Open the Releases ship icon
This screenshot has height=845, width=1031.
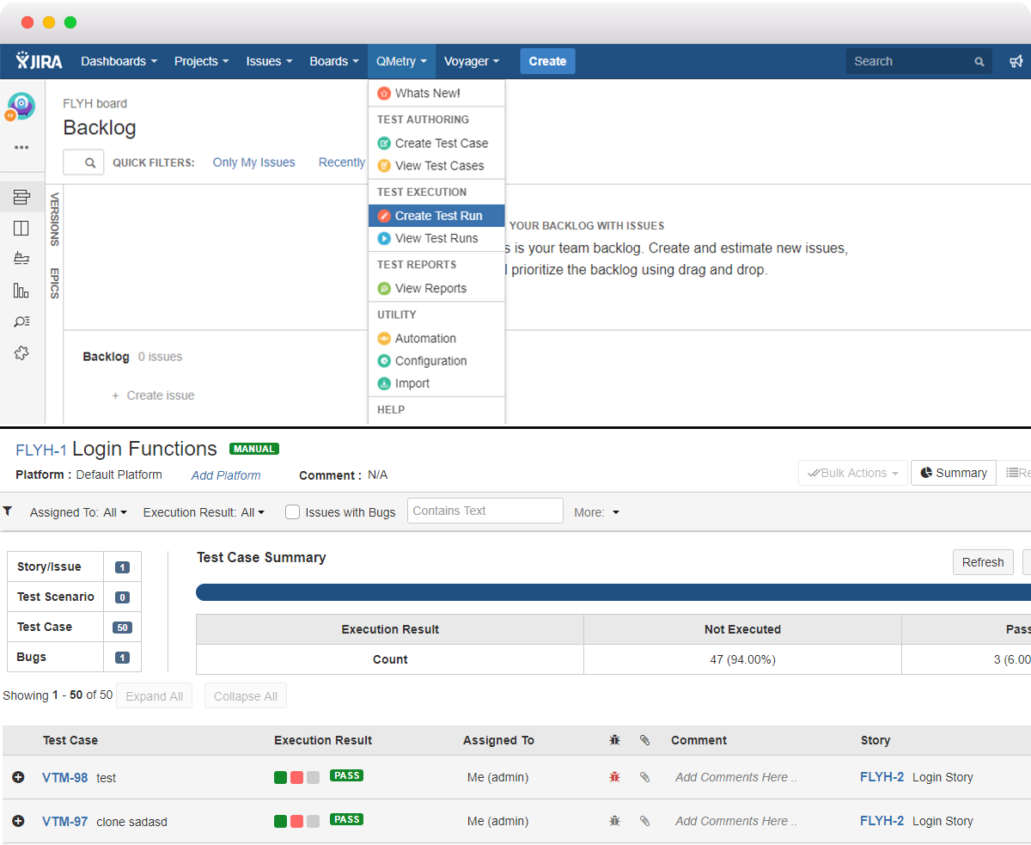coord(21,259)
